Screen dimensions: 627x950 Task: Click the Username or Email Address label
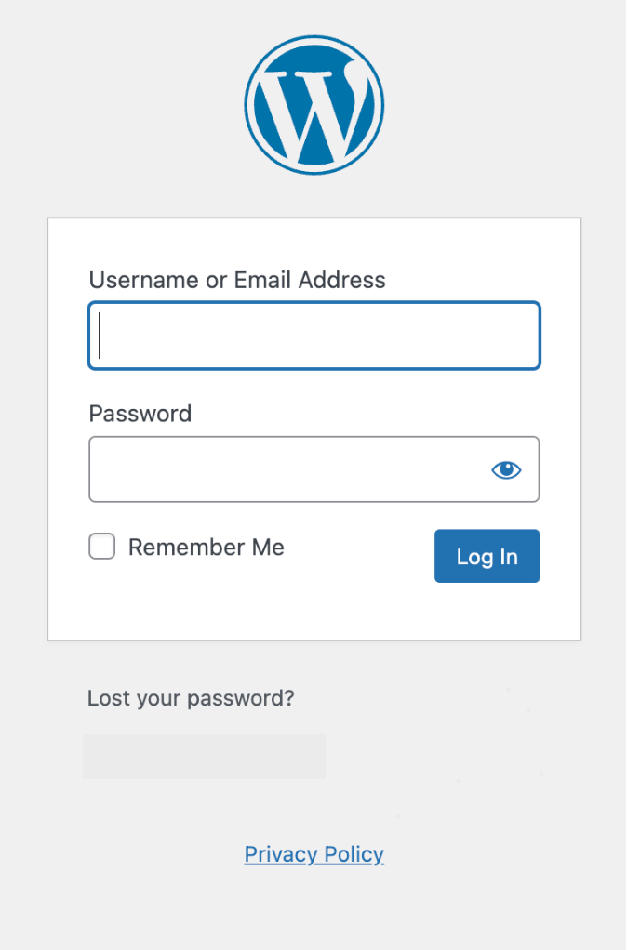[x=237, y=280]
